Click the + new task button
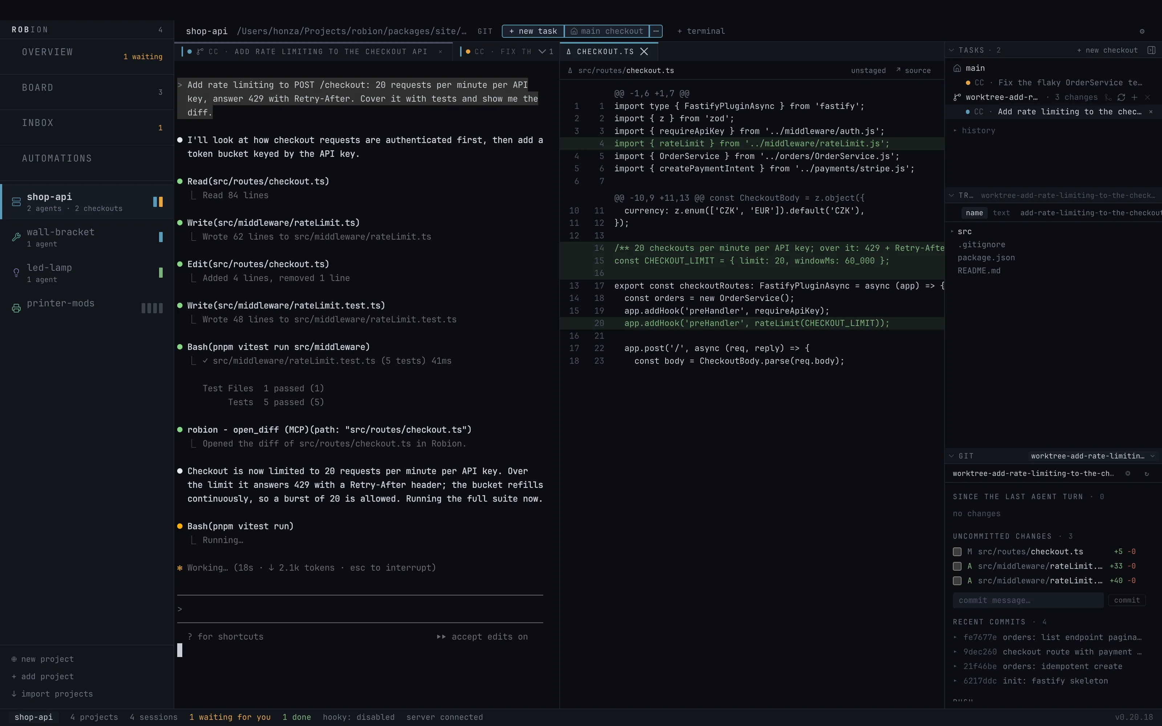 tap(533, 31)
